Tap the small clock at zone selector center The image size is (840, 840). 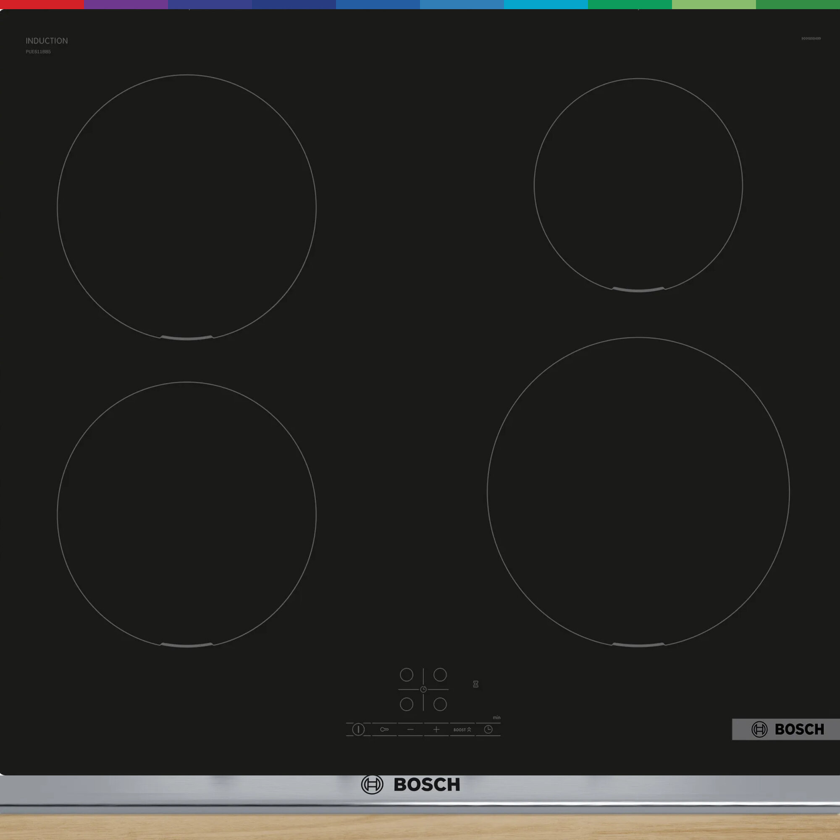pyautogui.click(x=423, y=690)
